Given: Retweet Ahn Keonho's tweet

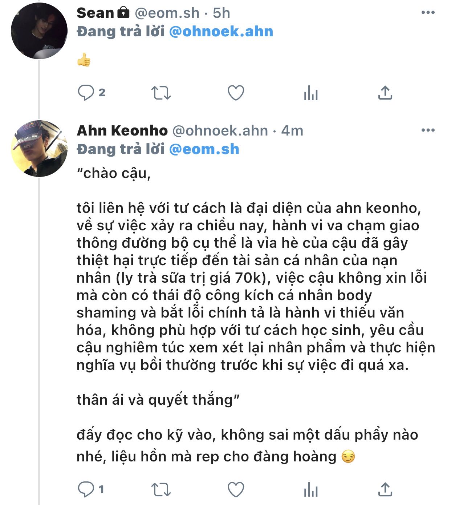Looking at the screenshot, I should [161, 489].
